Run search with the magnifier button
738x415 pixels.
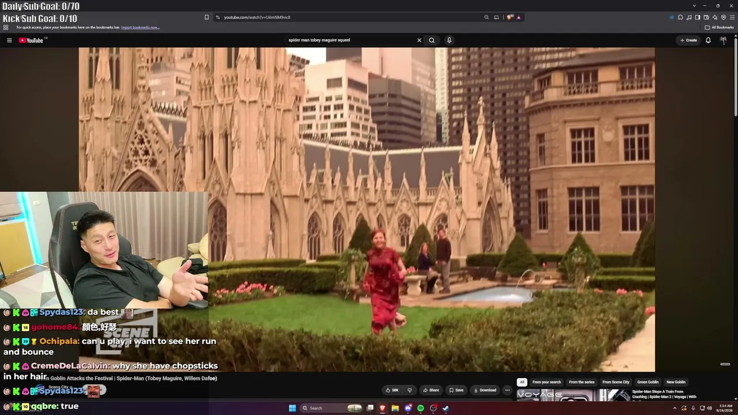[x=431, y=40]
